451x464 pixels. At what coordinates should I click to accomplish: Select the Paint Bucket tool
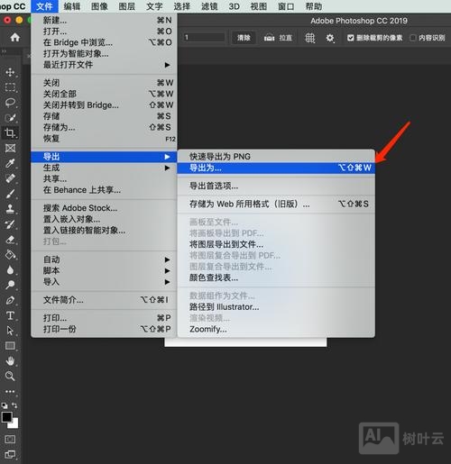10,255
